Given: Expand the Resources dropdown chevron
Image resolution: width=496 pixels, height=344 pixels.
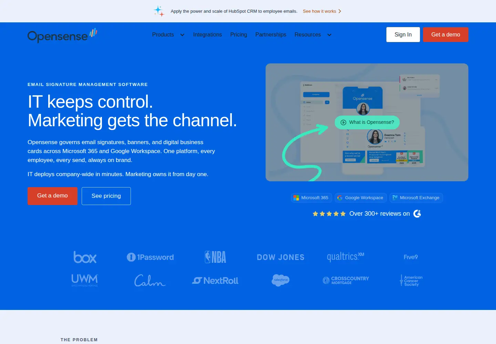Looking at the screenshot, I should pos(329,35).
